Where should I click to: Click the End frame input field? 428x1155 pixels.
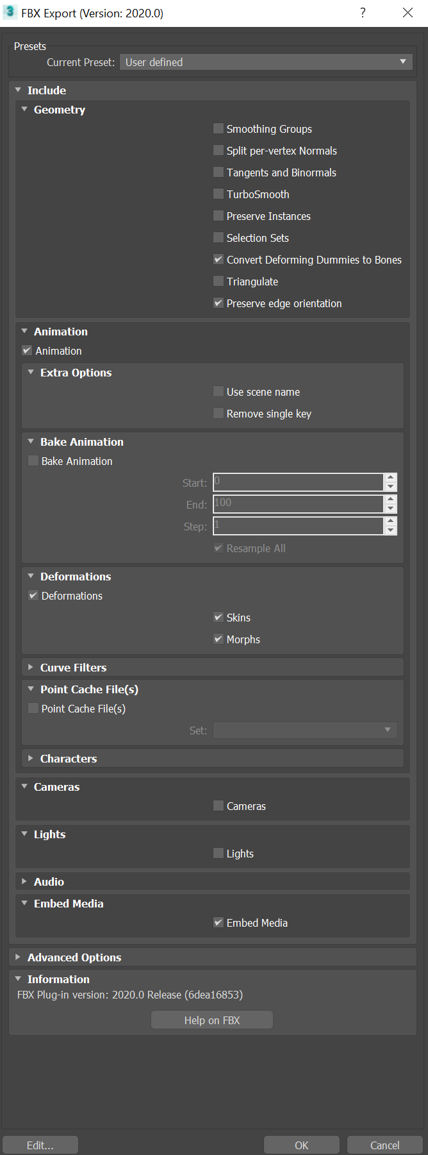tap(298, 504)
